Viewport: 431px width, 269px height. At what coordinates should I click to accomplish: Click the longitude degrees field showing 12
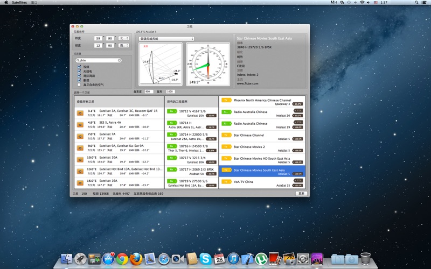tap(98, 46)
